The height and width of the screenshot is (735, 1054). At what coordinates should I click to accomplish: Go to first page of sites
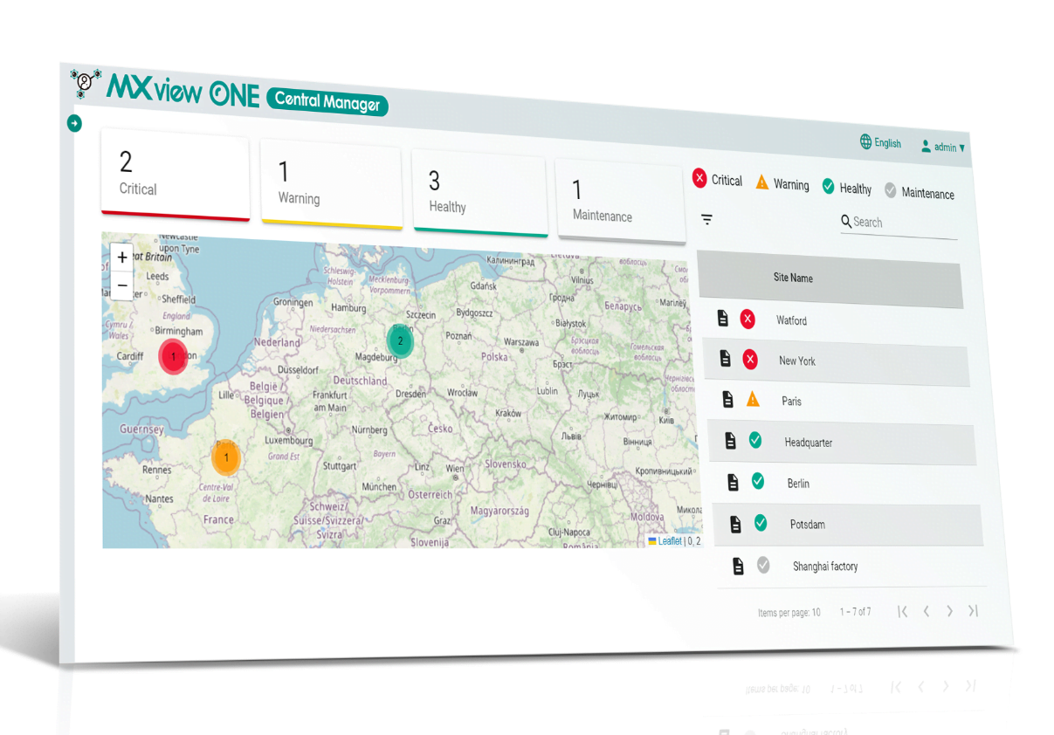903,611
